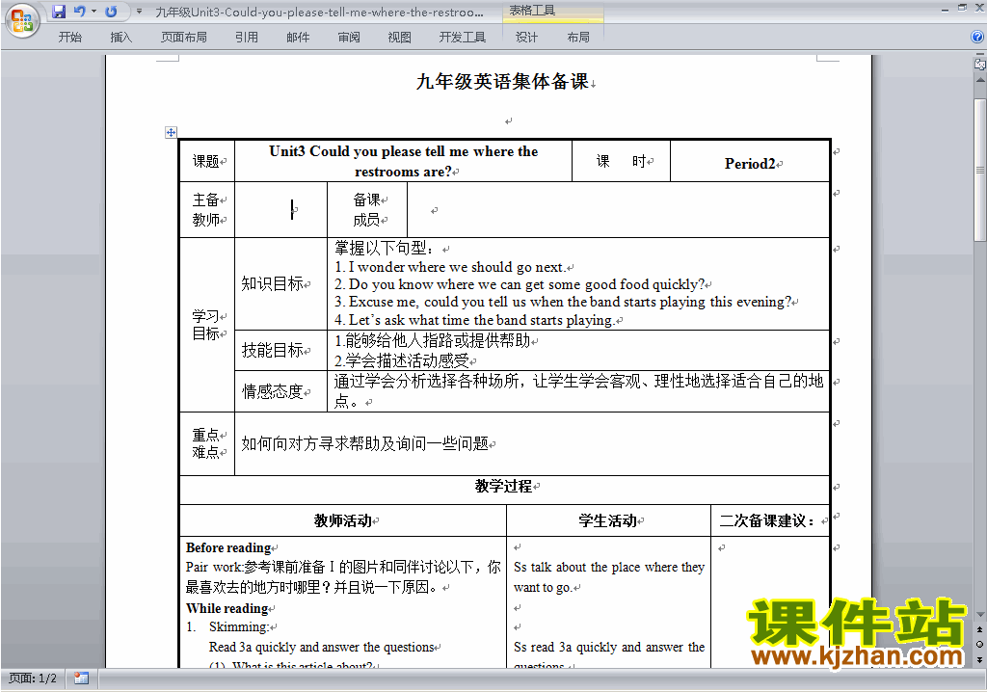Open the 邮件 tab

coord(298,38)
